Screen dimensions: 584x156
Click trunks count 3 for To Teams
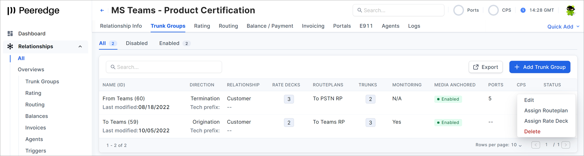click(x=371, y=123)
